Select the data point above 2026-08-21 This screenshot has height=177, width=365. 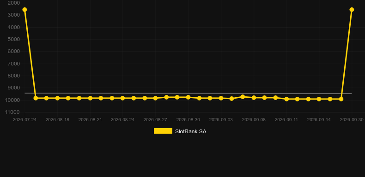90,98
